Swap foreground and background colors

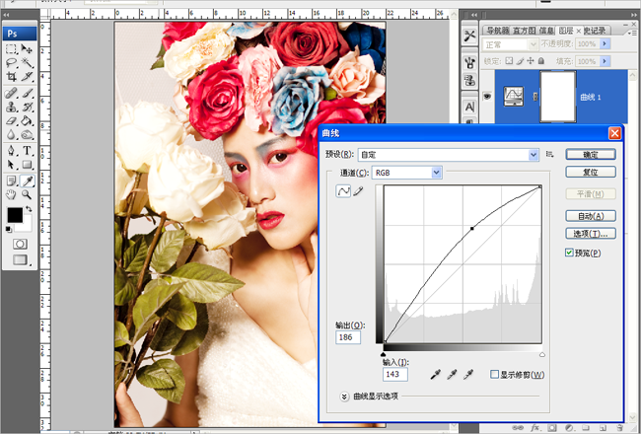coord(29,209)
